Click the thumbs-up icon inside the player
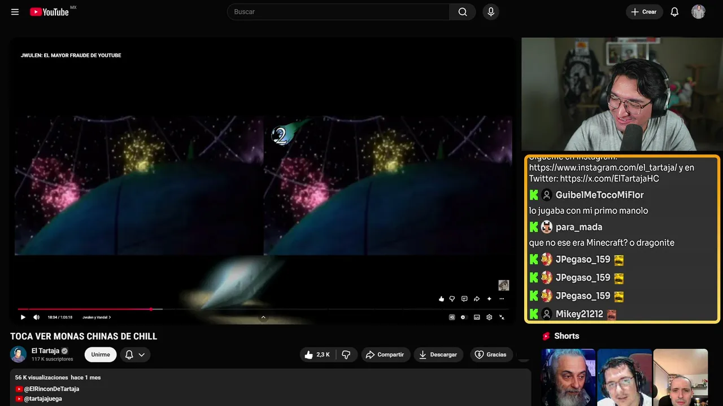The height and width of the screenshot is (406, 723). (x=441, y=299)
